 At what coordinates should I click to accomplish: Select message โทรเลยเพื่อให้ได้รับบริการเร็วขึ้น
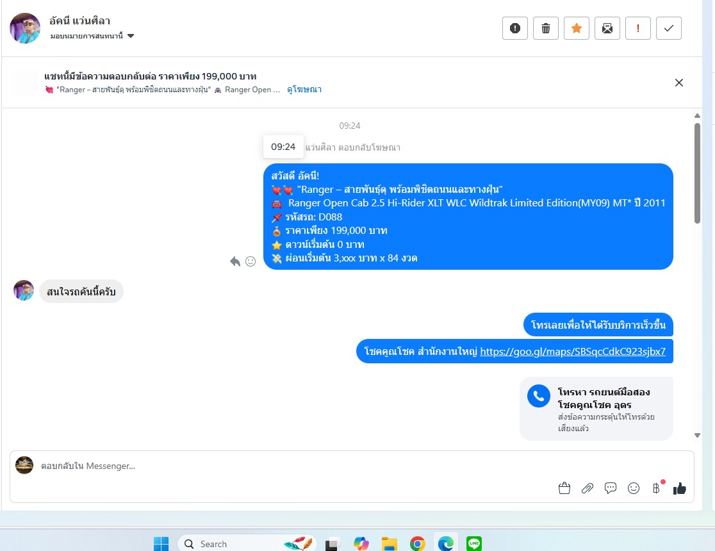click(598, 325)
